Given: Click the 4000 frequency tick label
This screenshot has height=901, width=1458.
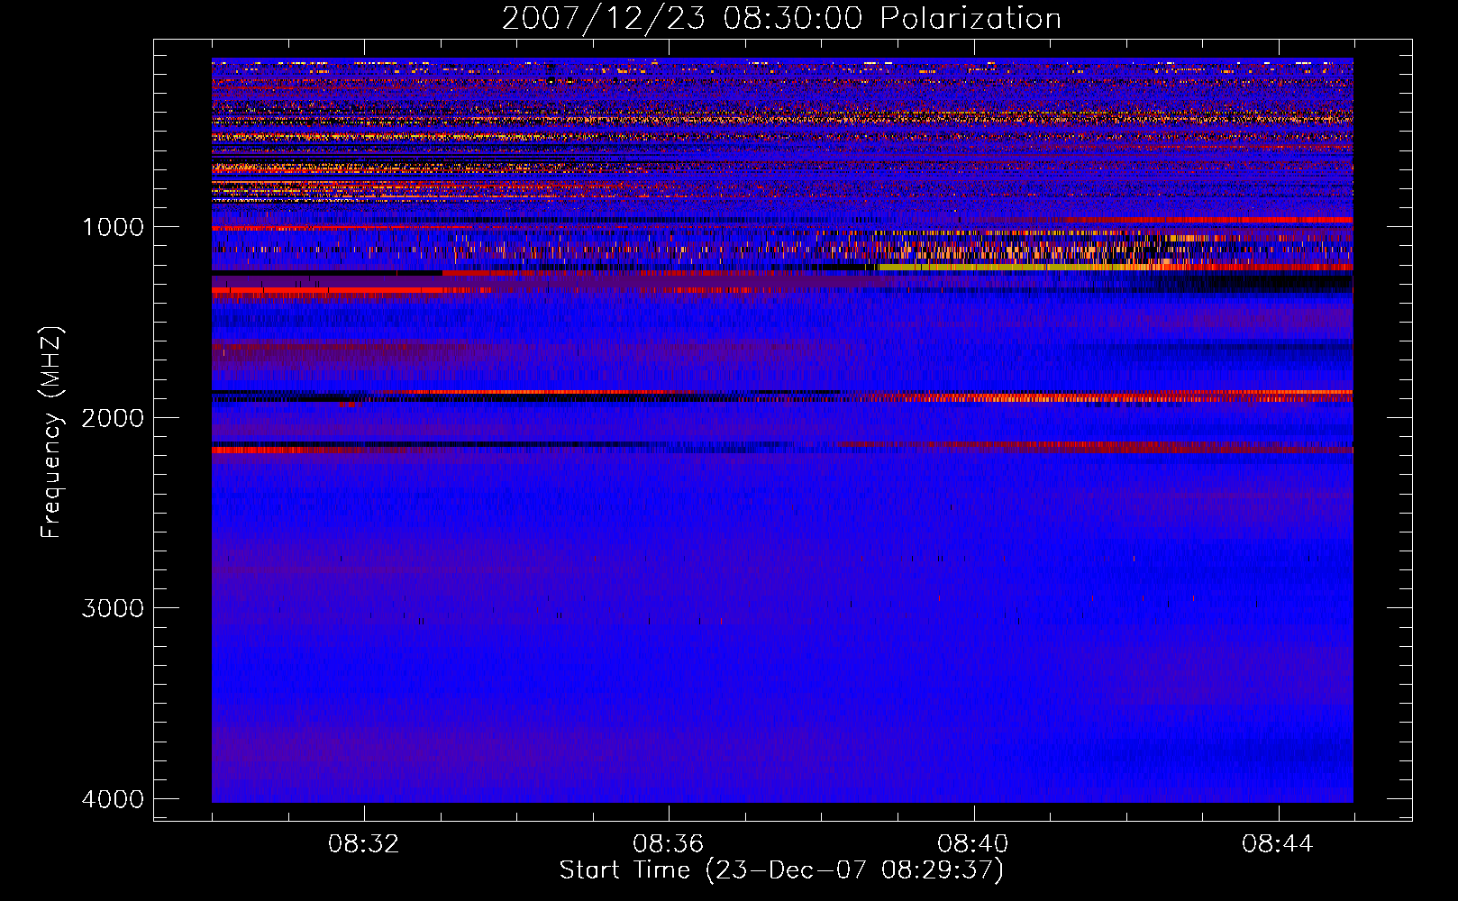Looking at the screenshot, I should (113, 799).
